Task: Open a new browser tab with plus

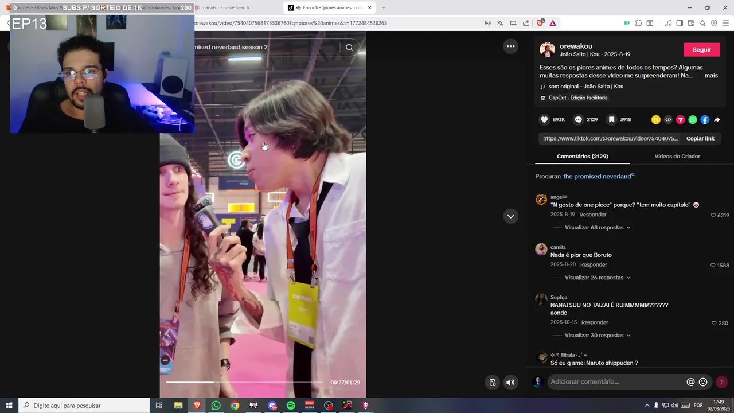Action: click(384, 7)
